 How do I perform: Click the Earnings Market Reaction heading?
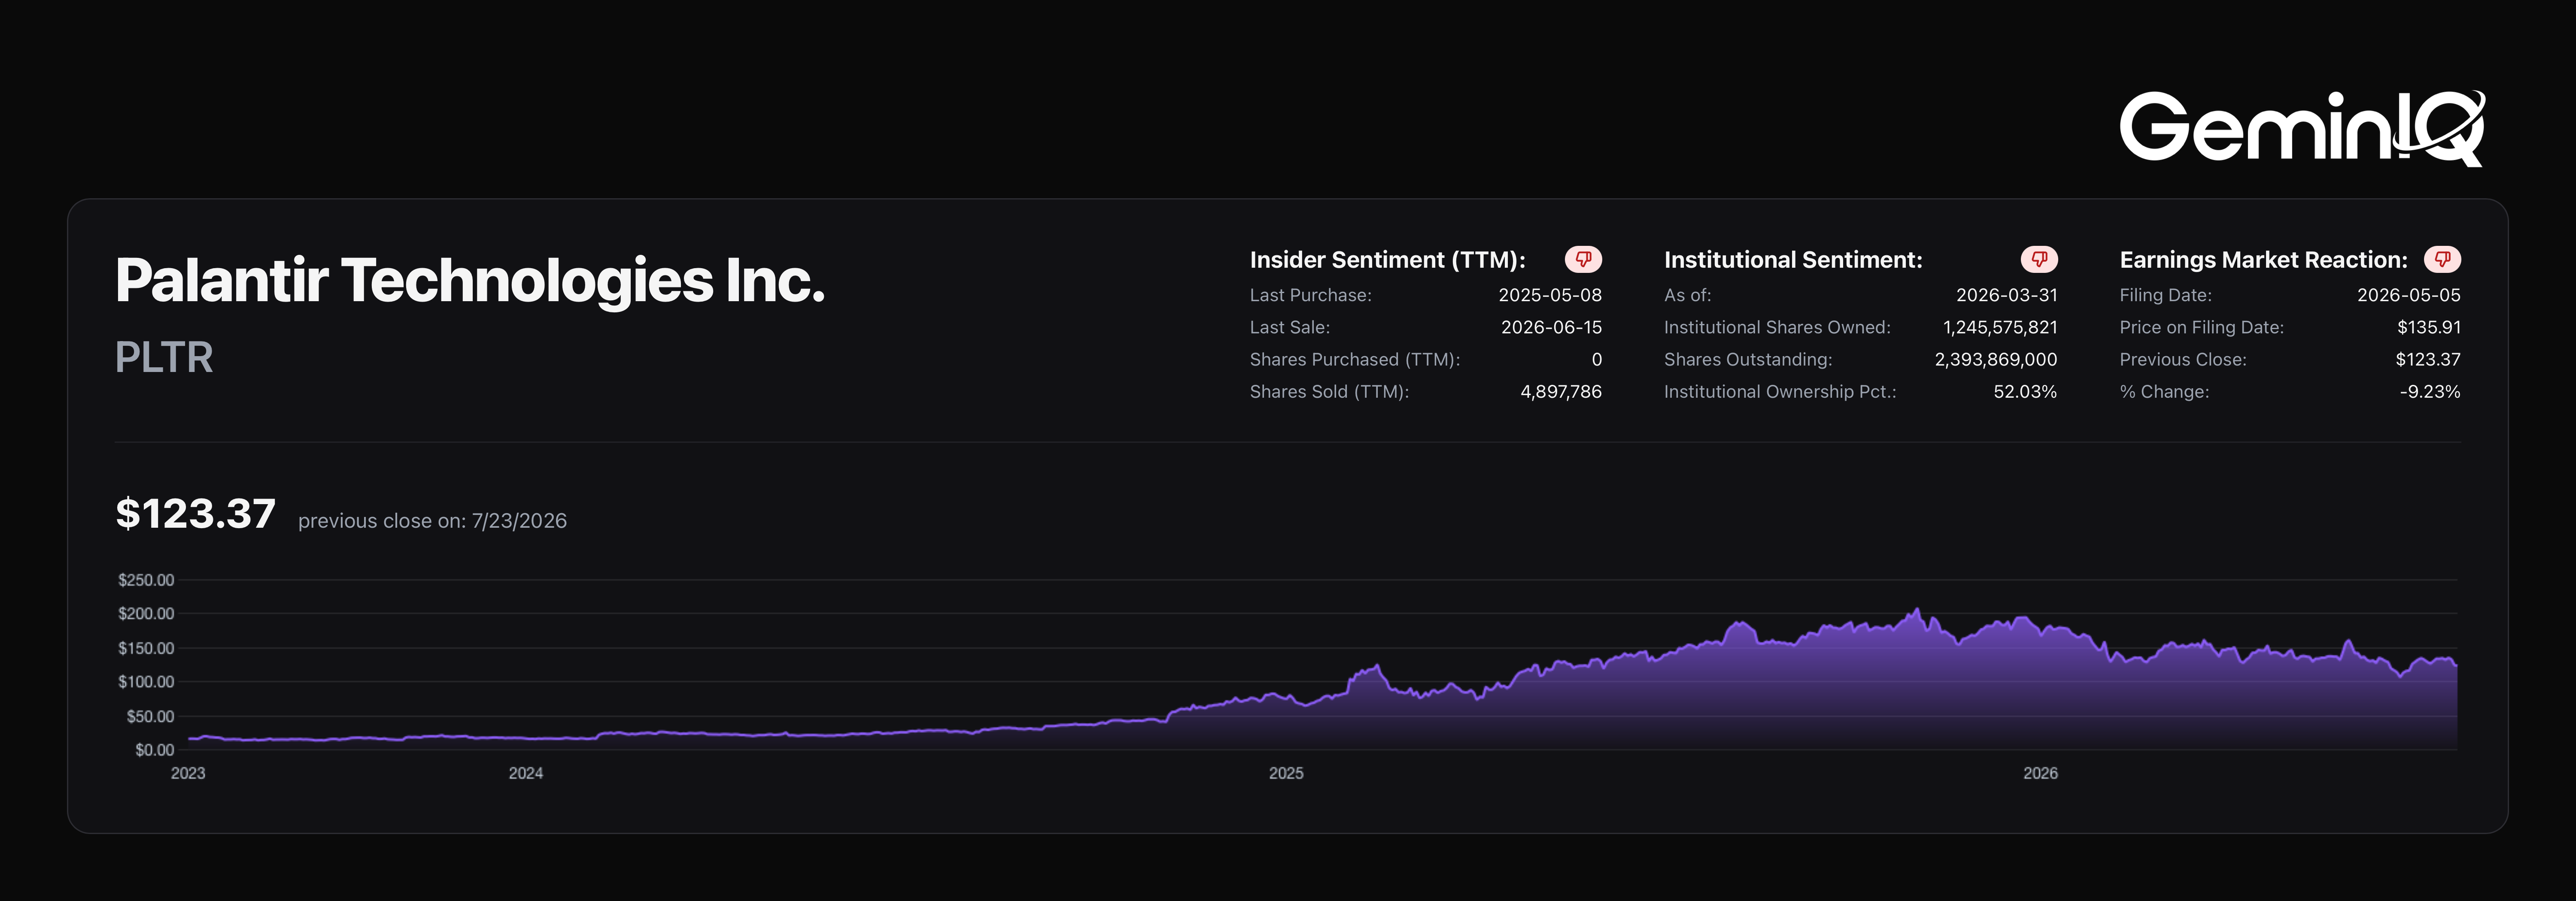[x=2263, y=260]
